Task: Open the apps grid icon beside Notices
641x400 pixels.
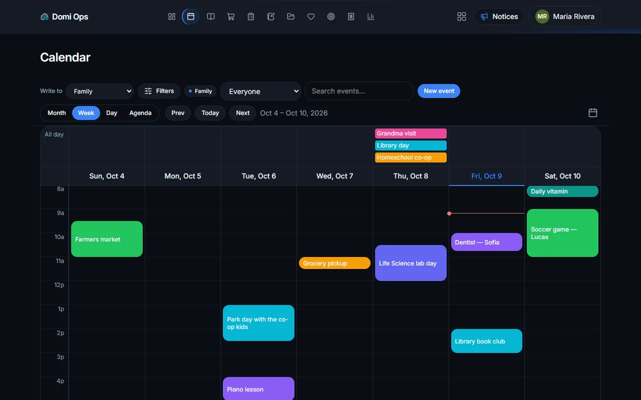Action: tap(462, 16)
